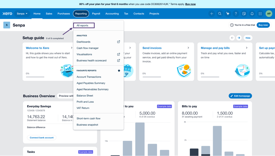Image resolution: width=275 pixels, height=156 pixels.
Task: Open the Senpa organisation dropdown
Action: tap(22, 13)
